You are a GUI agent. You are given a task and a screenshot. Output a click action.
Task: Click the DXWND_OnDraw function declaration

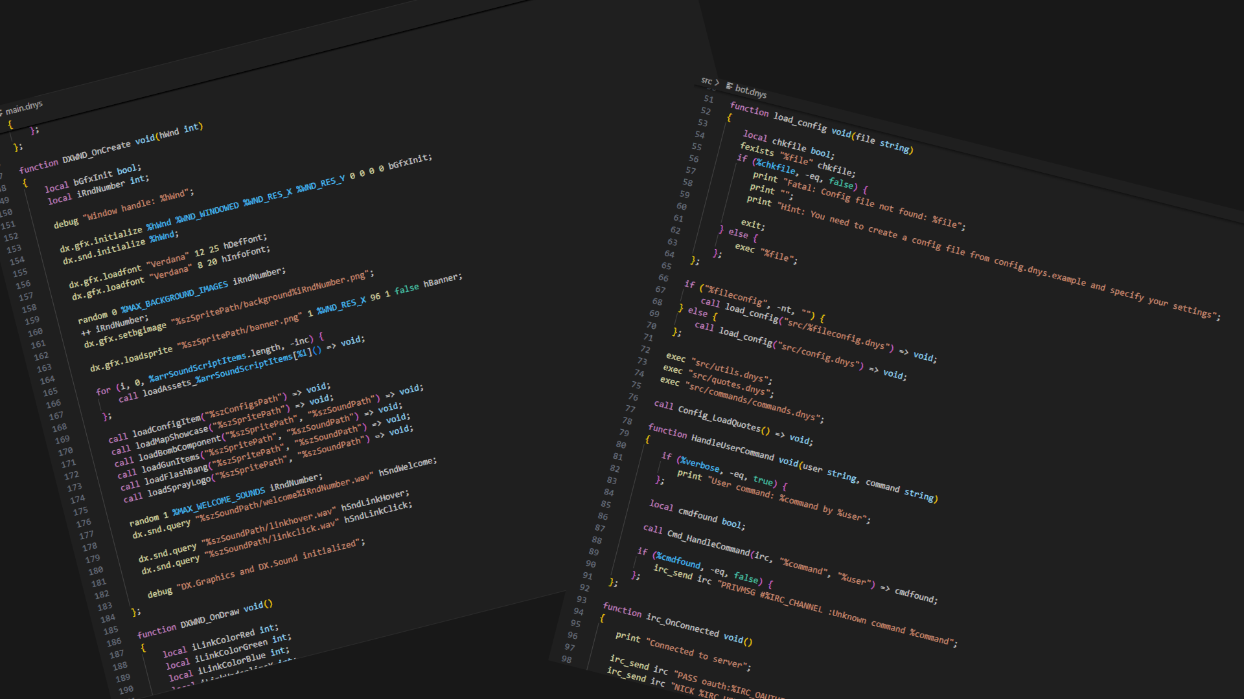coord(211,617)
